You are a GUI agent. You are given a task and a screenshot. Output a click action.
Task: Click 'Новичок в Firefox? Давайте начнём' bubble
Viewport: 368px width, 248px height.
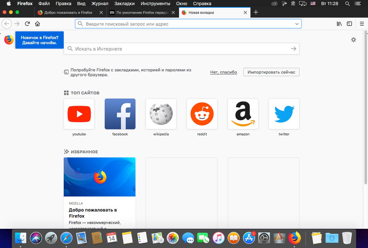[x=39, y=40]
